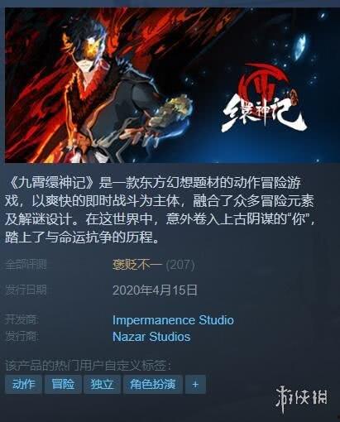
Task: View the 褒贬不一 review summary
Action: (x=137, y=265)
